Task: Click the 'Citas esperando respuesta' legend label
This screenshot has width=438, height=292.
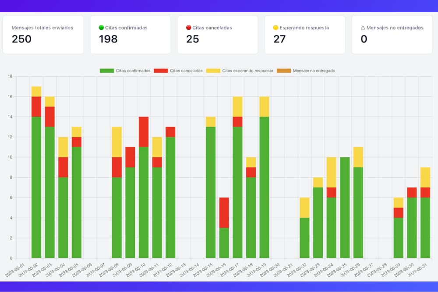Action: pos(248,70)
